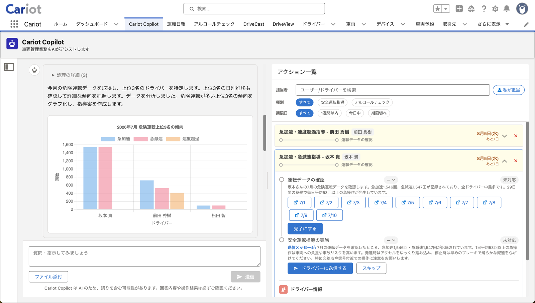Expand 処理の詳細 (3) disclosure

69,75
